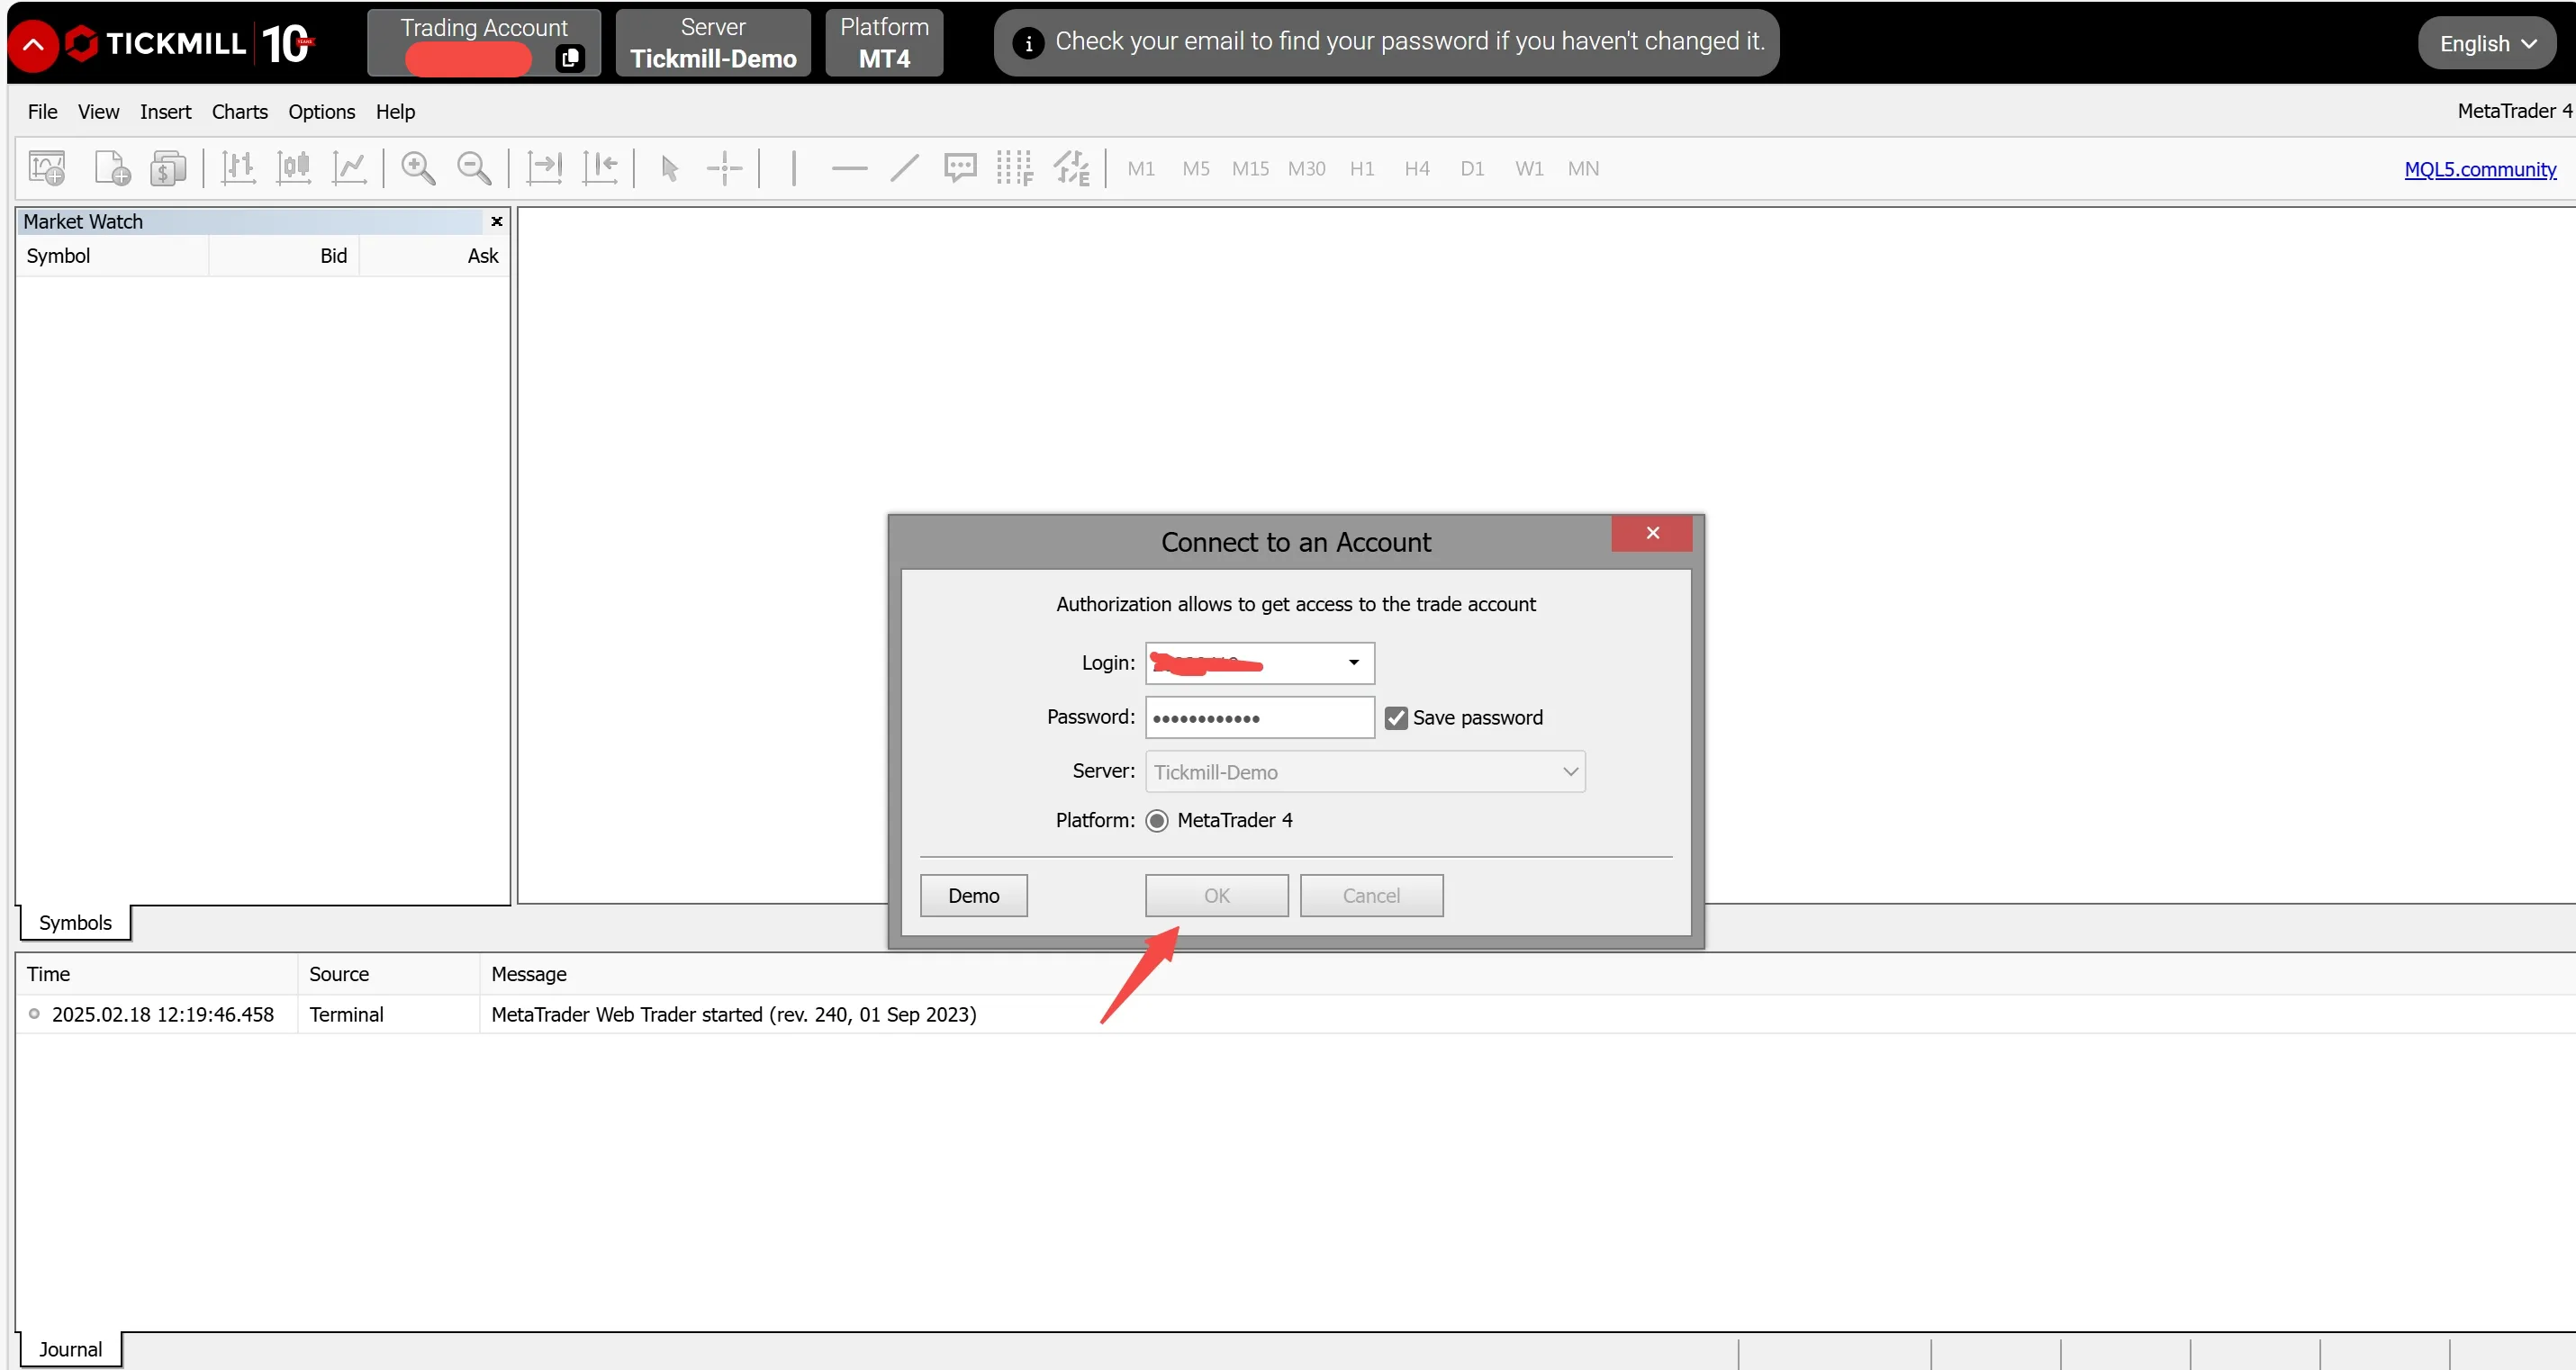Open the Charts menu

(239, 111)
